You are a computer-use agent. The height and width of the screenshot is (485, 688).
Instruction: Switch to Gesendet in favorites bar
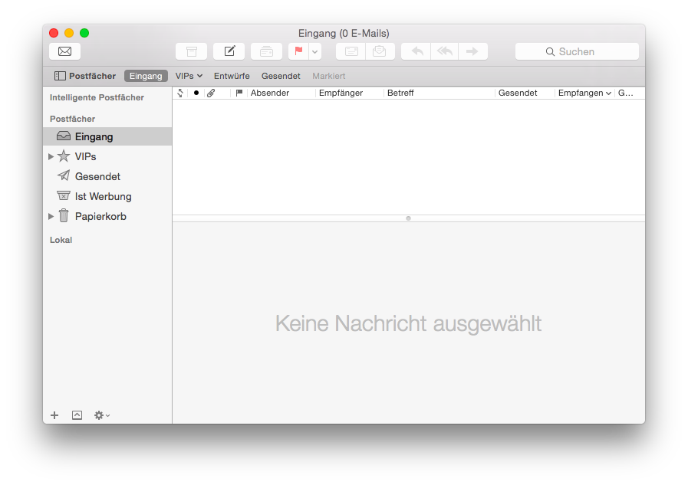pyautogui.click(x=281, y=76)
